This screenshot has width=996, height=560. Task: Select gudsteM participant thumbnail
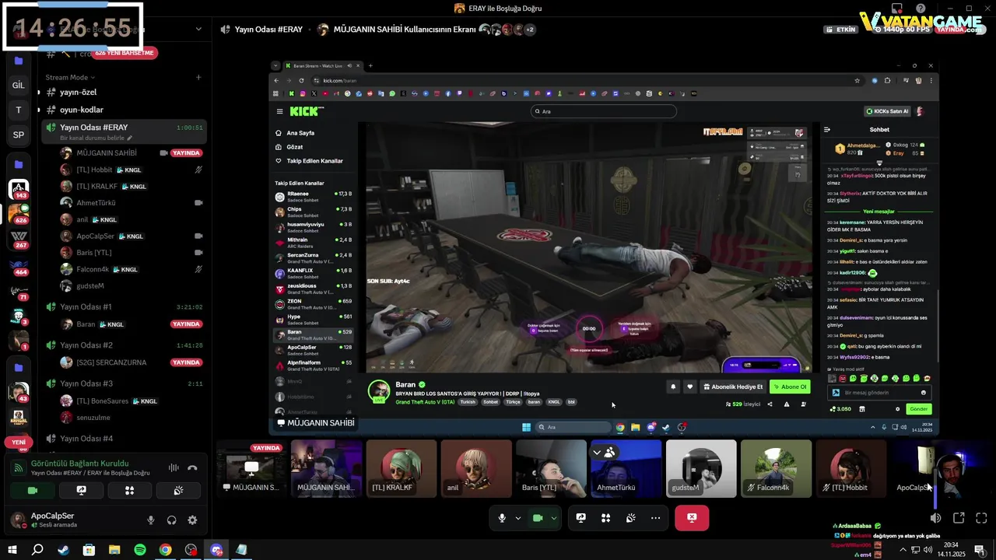(x=701, y=469)
